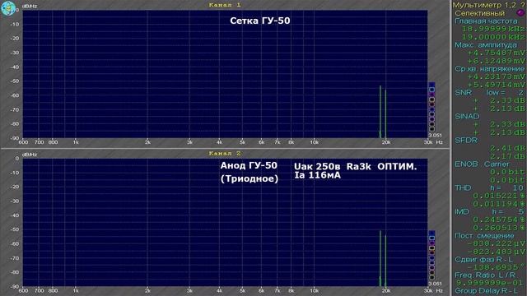
Task: Select the light-blue ringed marker beside Канал 1 graph
Action: [431, 90]
